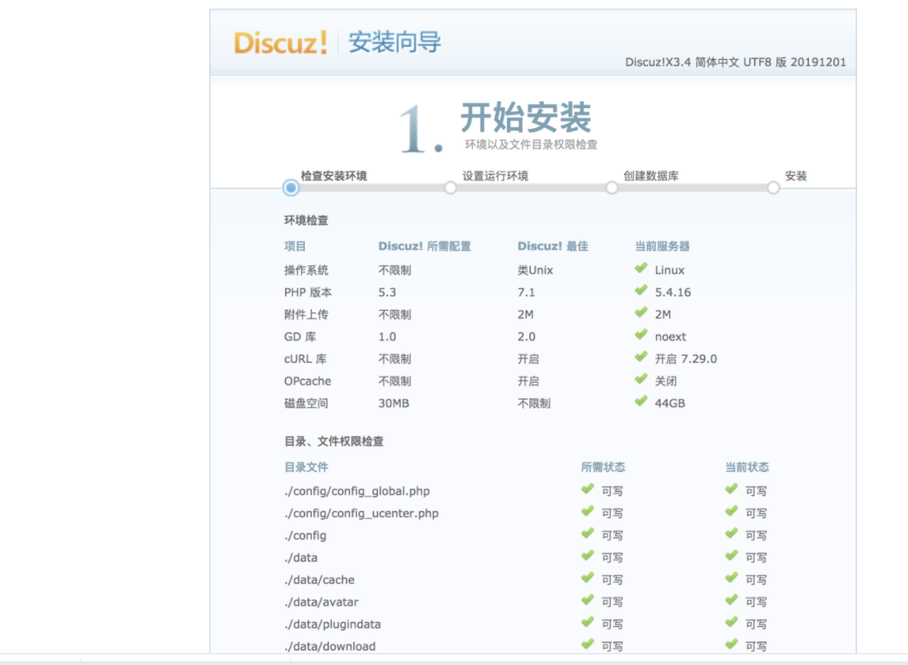This screenshot has height=665, width=908.
Task: Click the green checkmark beside Linux
Action: pos(641,268)
